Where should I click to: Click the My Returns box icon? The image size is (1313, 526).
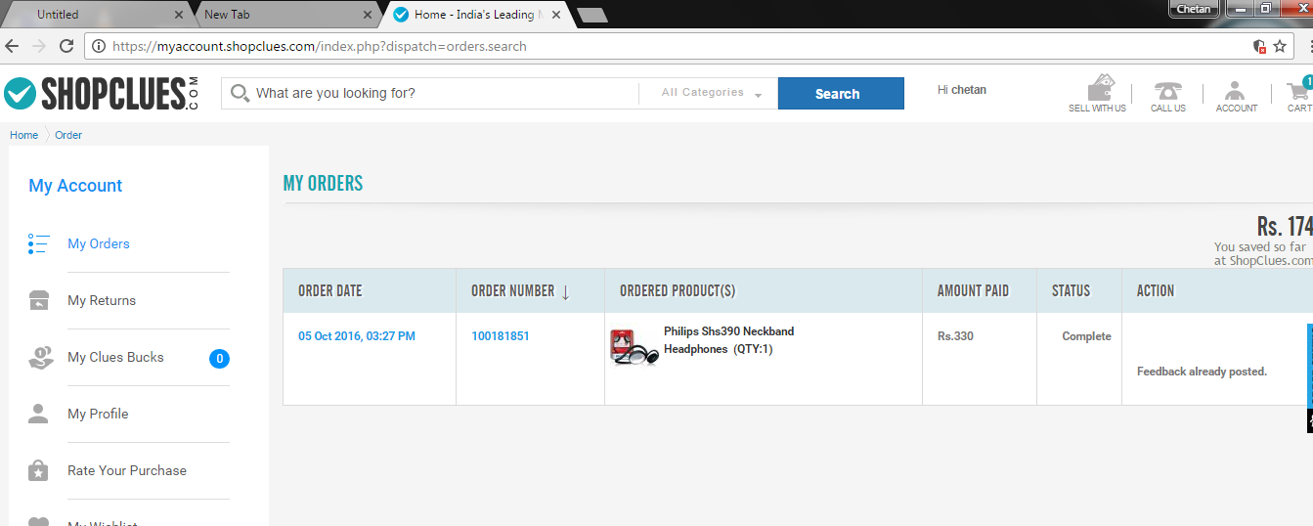[38, 300]
